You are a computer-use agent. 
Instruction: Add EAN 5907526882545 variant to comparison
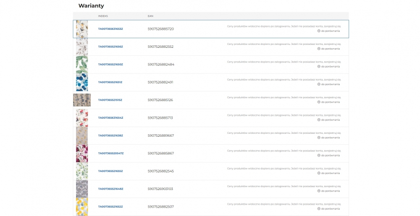click(x=329, y=173)
